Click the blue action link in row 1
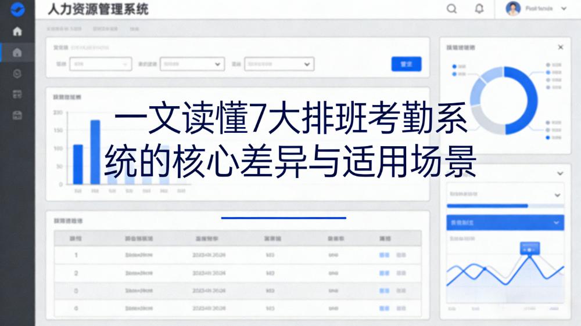This screenshot has height=326, width=581. [384, 255]
